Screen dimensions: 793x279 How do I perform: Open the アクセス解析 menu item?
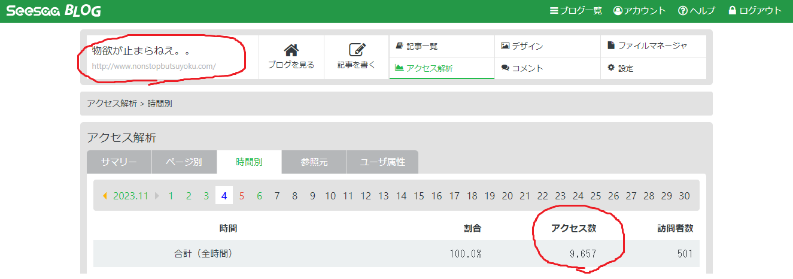(442, 68)
